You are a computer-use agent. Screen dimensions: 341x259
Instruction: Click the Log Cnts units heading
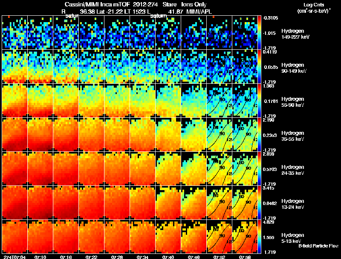(x=313, y=8)
